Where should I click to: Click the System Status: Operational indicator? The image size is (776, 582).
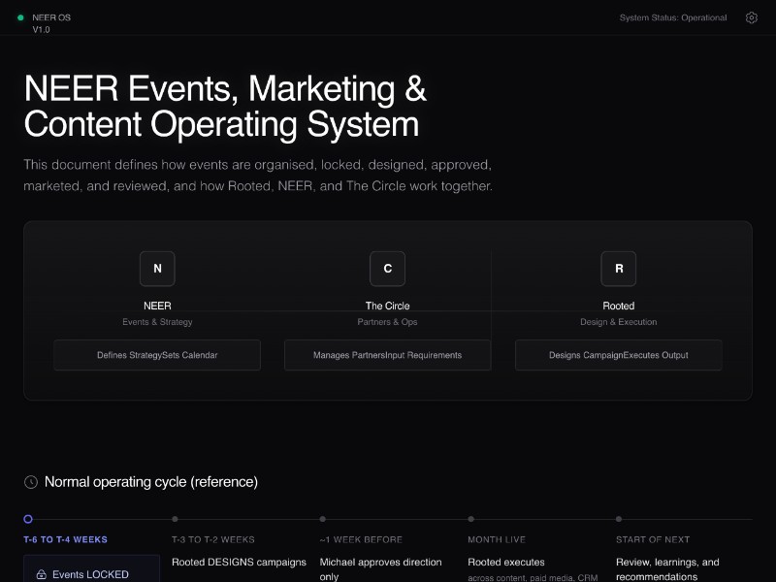672,16
